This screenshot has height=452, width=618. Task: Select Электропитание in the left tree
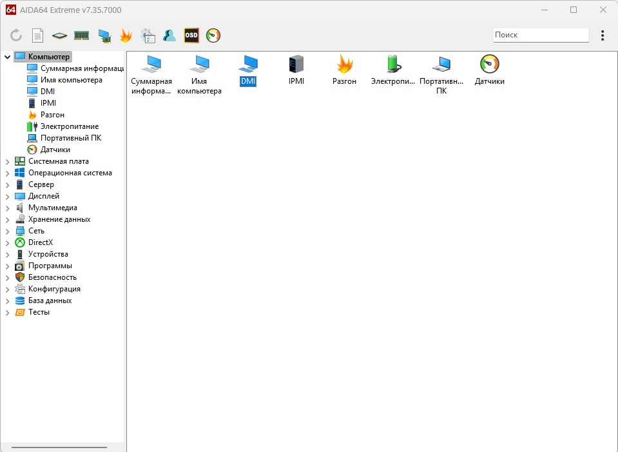(x=63, y=126)
